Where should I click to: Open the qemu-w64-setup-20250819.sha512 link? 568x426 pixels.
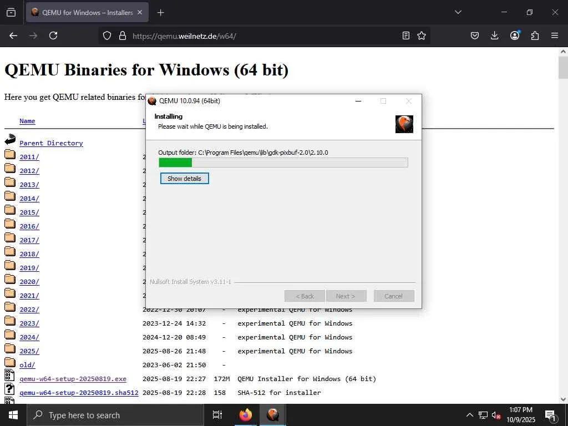[79, 393]
